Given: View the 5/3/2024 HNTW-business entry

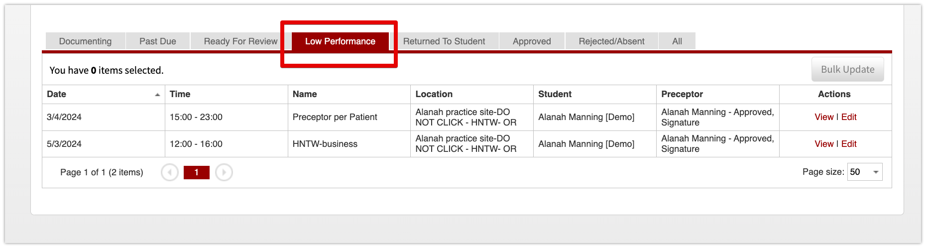Looking at the screenshot, I should coord(824,144).
